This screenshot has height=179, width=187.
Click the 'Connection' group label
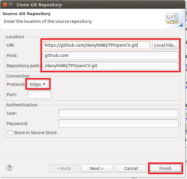tap(18, 76)
